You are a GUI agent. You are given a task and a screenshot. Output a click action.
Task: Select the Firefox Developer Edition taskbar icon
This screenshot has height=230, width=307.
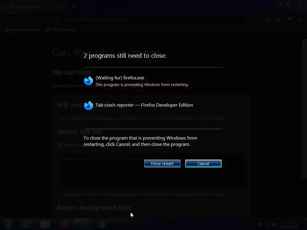(x=82, y=224)
